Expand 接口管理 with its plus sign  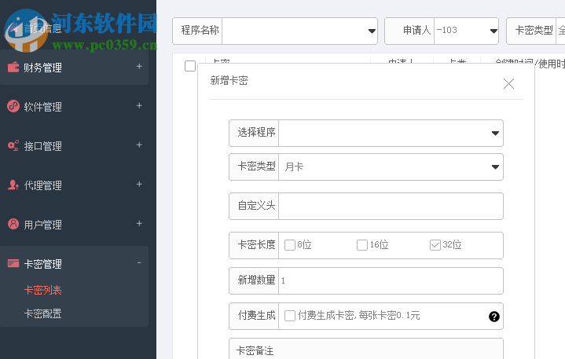click(x=139, y=145)
